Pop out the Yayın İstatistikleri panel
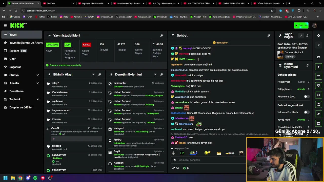Viewport: 324px width, 182px height. pos(161,36)
